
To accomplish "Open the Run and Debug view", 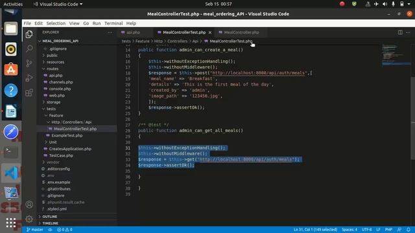I will [x=29, y=78].
